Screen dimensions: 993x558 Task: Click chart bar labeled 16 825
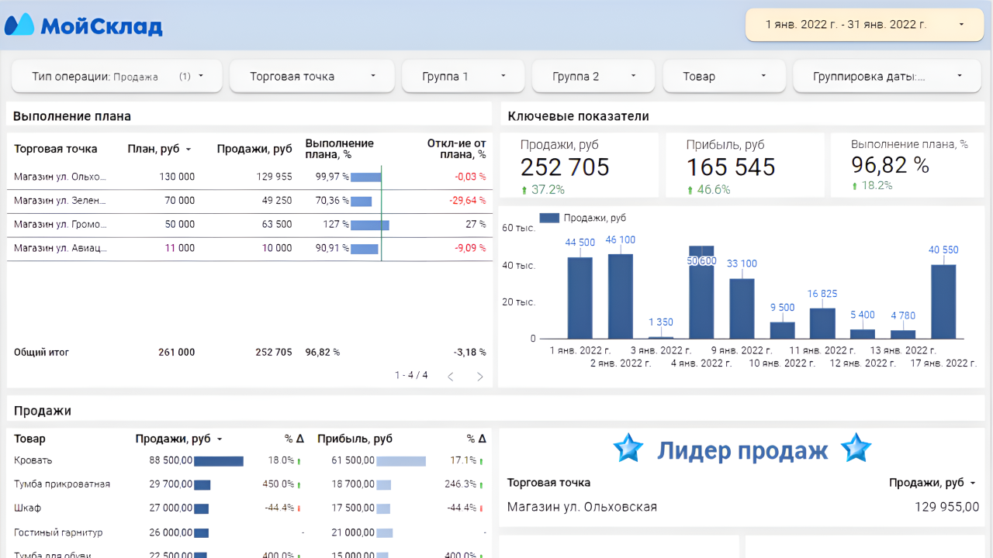pos(822,323)
